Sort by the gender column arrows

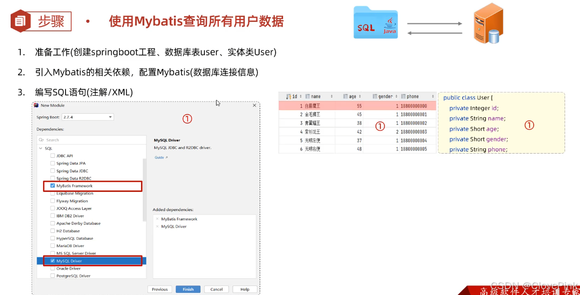396,97
